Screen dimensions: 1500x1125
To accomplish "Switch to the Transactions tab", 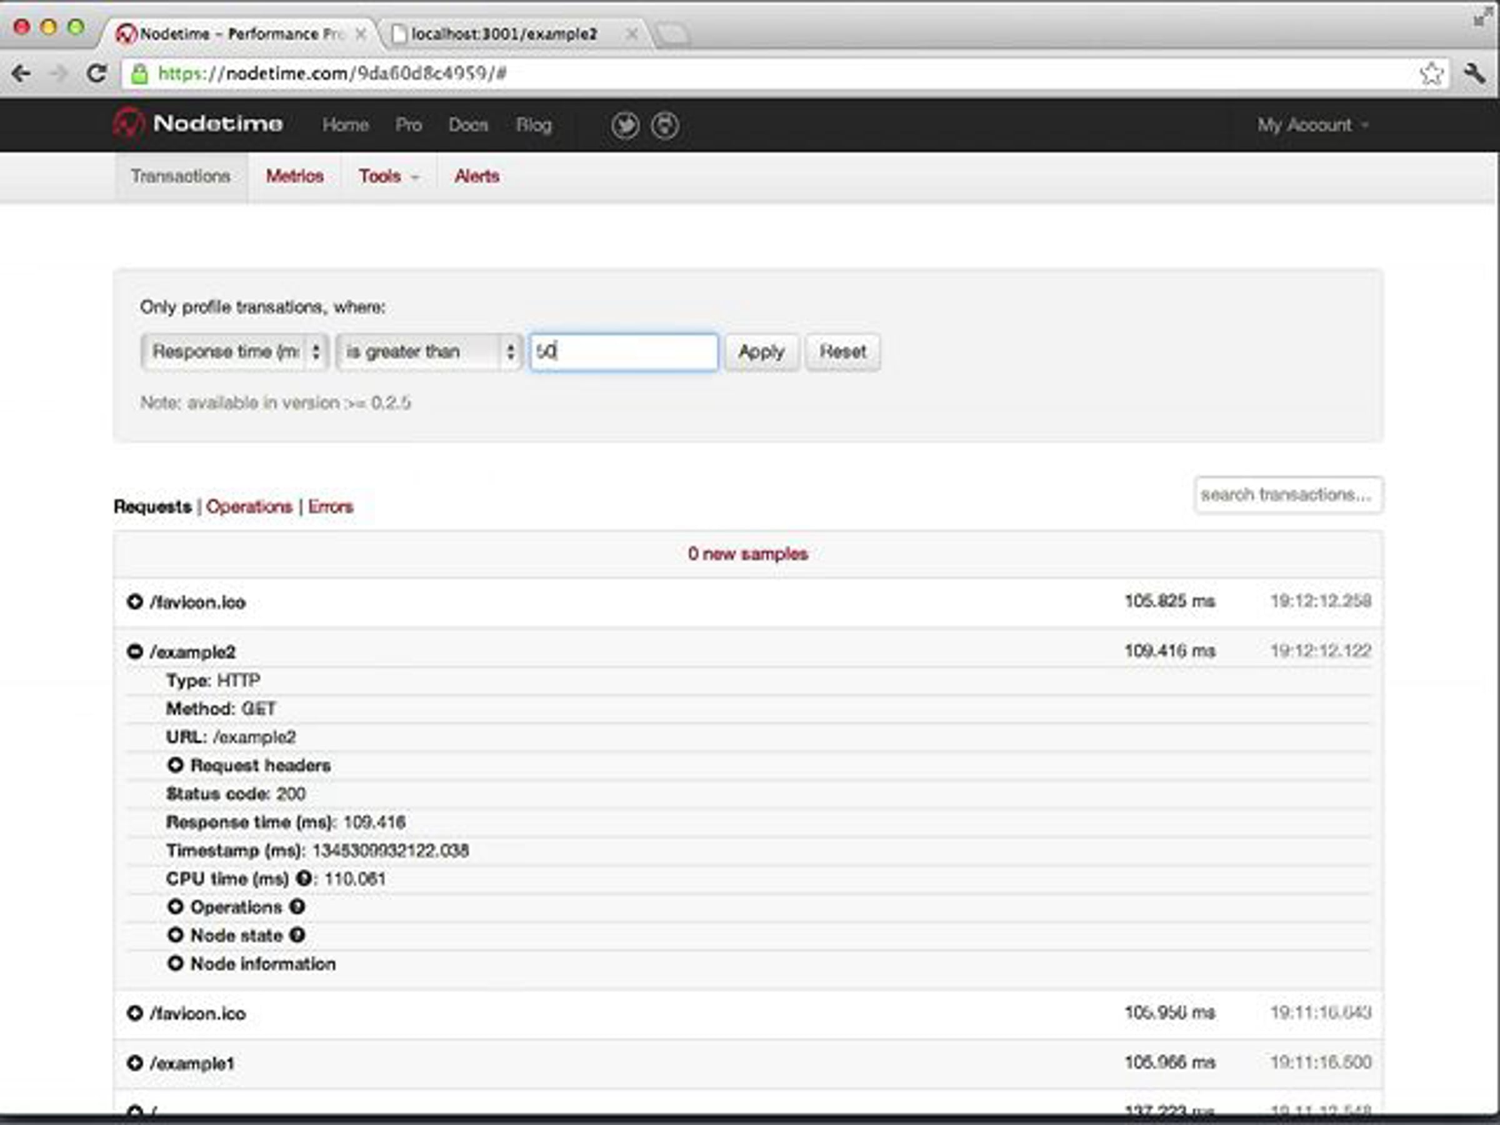I will [x=181, y=176].
